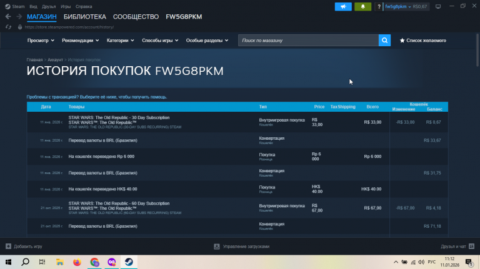Click the page vertical scrollbar thumb
The image size is (480, 269).
pos(477,49)
